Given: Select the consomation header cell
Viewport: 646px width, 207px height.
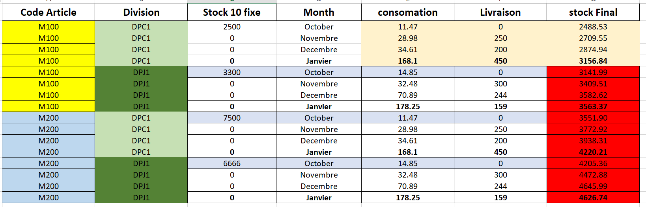Looking at the screenshot, I should pyautogui.click(x=407, y=13).
